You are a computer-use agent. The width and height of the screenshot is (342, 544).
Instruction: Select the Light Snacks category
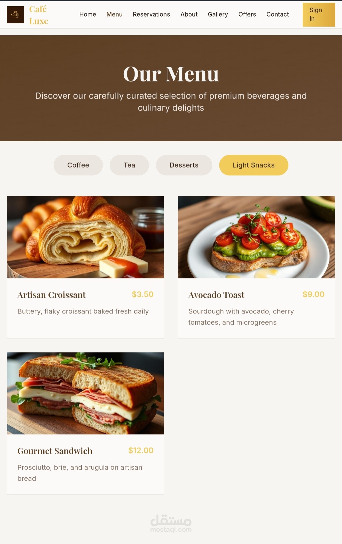click(254, 165)
